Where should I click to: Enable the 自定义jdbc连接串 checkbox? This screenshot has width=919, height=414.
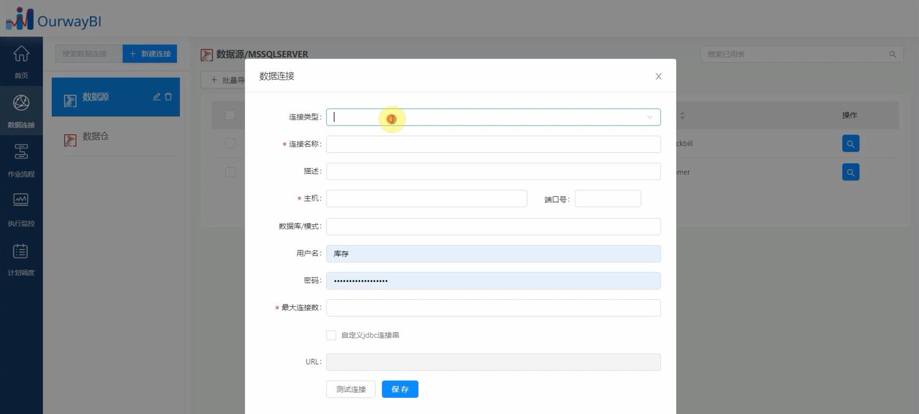click(x=331, y=335)
